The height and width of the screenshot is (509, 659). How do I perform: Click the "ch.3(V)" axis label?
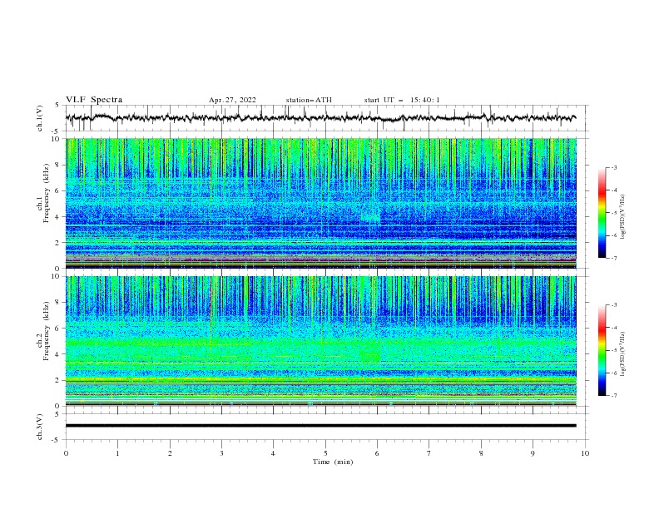click(40, 427)
